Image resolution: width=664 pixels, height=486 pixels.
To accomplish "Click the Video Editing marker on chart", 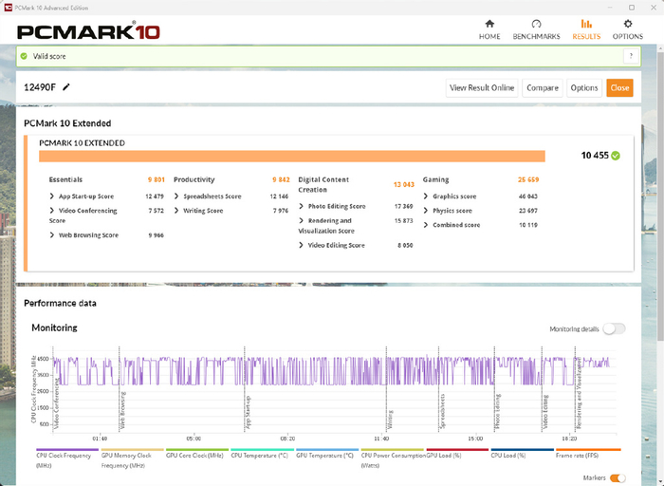I will [545, 411].
